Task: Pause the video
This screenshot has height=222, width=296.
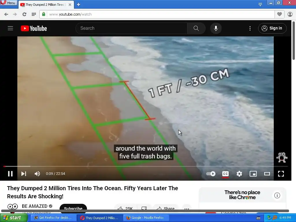Action: tap(10, 174)
